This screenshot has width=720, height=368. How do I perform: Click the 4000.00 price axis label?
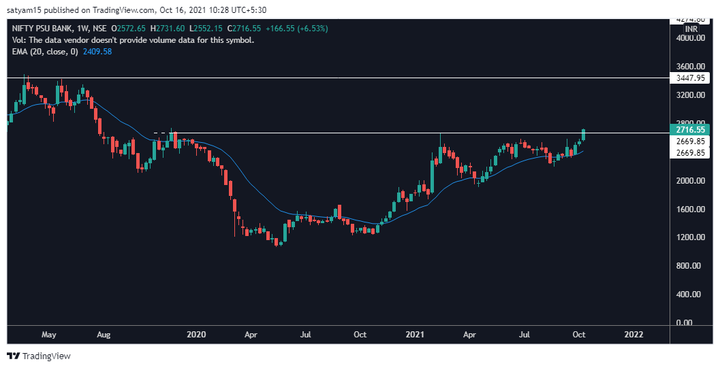tap(690, 38)
